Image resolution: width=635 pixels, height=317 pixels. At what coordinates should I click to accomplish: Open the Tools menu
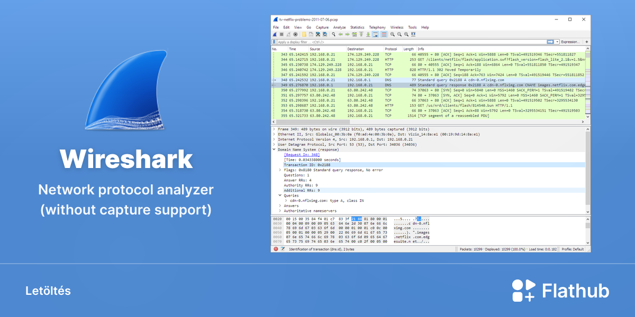(412, 27)
